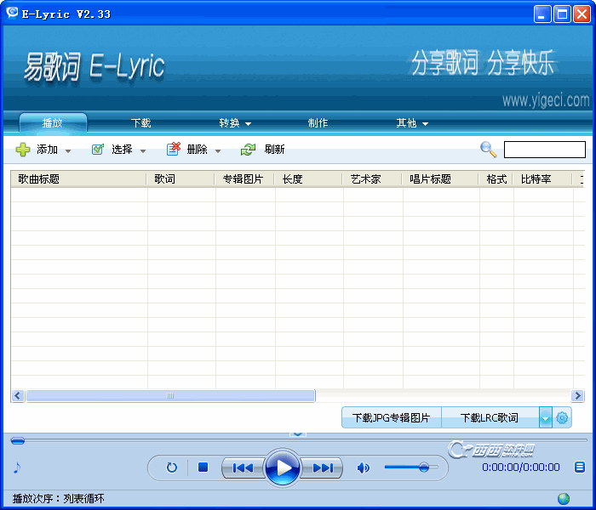
Task: Sort by 专辑图片 column header
Action: click(x=245, y=178)
